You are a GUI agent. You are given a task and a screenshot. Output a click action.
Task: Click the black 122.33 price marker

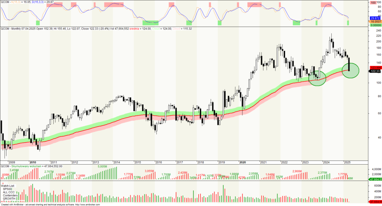375,71
